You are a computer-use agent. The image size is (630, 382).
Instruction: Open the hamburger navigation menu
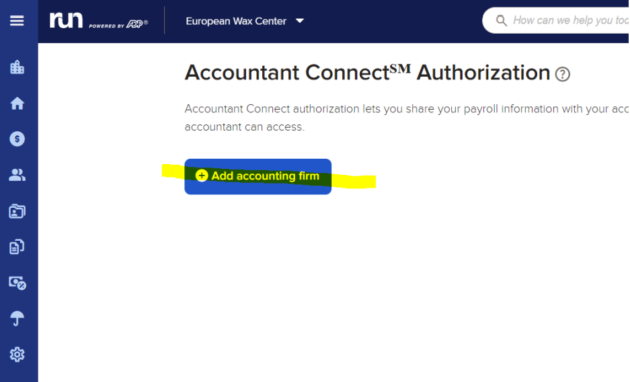pyautogui.click(x=17, y=21)
